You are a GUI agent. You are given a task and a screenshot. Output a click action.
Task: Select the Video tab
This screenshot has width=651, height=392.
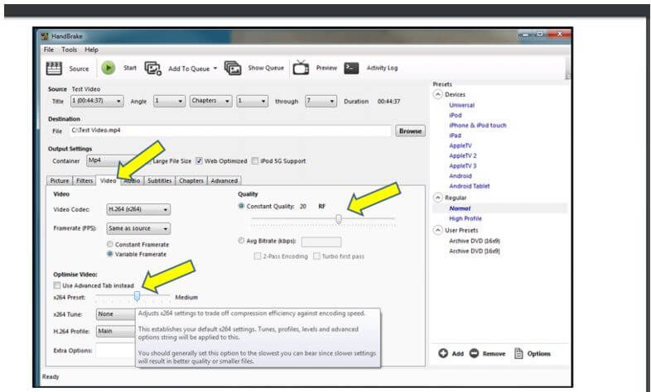pyautogui.click(x=108, y=180)
